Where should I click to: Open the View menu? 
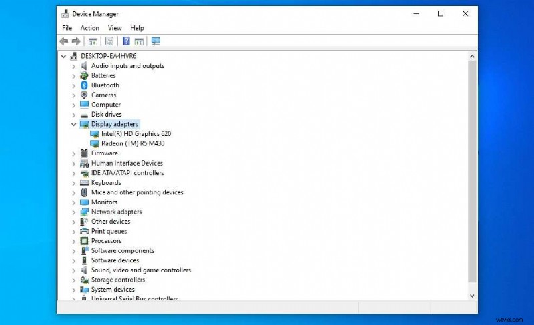coord(115,28)
